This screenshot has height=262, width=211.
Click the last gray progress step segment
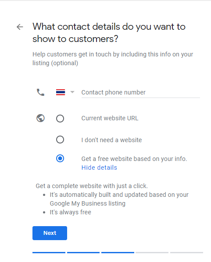point(186,252)
